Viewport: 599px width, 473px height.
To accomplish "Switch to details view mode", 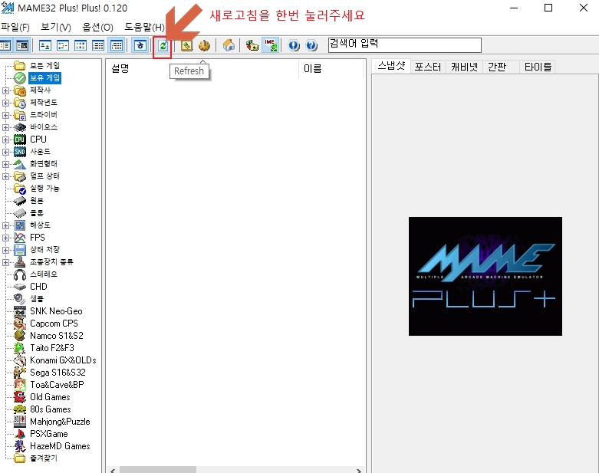I will tap(98, 46).
